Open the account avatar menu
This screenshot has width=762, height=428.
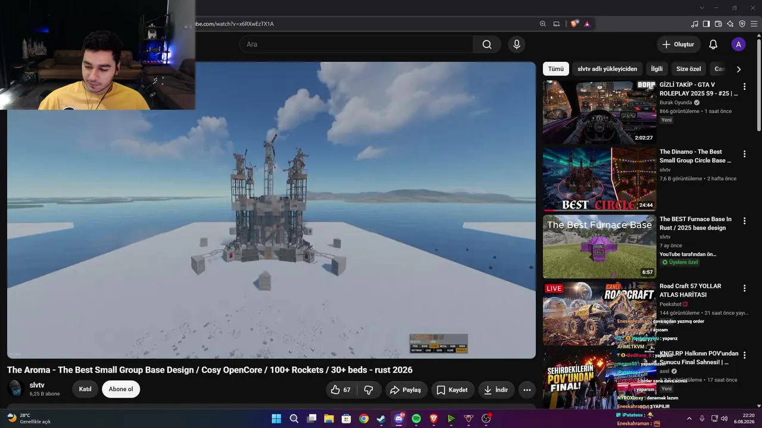click(x=738, y=45)
